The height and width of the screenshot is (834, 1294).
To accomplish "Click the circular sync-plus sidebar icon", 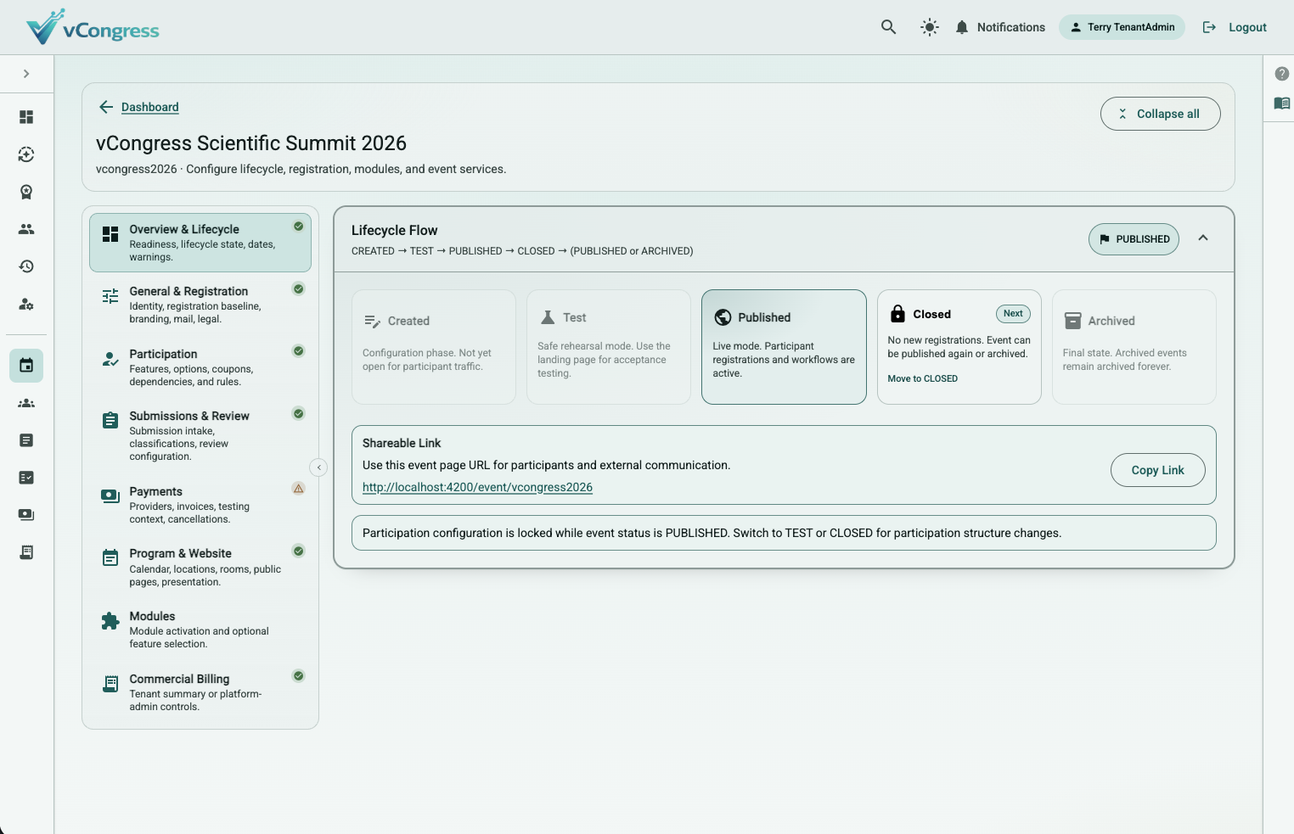I will click(x=26, y=154).
